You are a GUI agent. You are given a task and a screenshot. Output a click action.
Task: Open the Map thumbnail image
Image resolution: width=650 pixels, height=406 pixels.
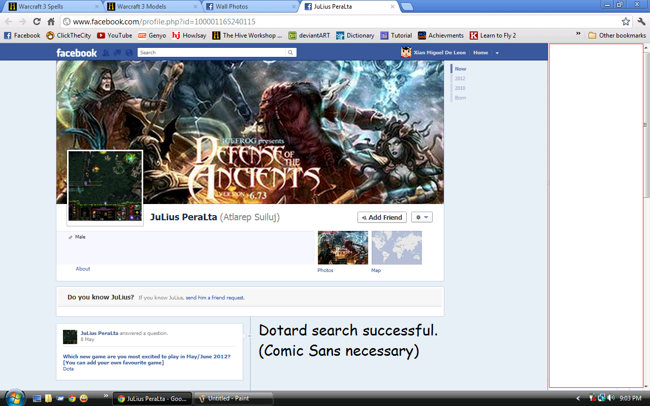[x=397, y=248]
